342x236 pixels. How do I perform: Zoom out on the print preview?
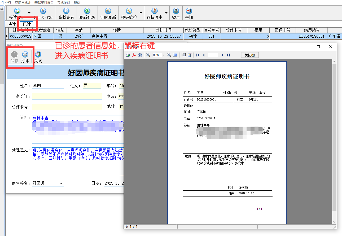(x=169, y=55)
